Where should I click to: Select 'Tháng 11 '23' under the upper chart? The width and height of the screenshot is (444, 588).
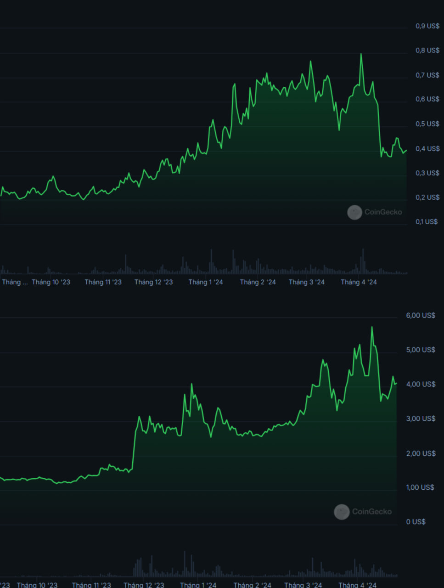103,282
